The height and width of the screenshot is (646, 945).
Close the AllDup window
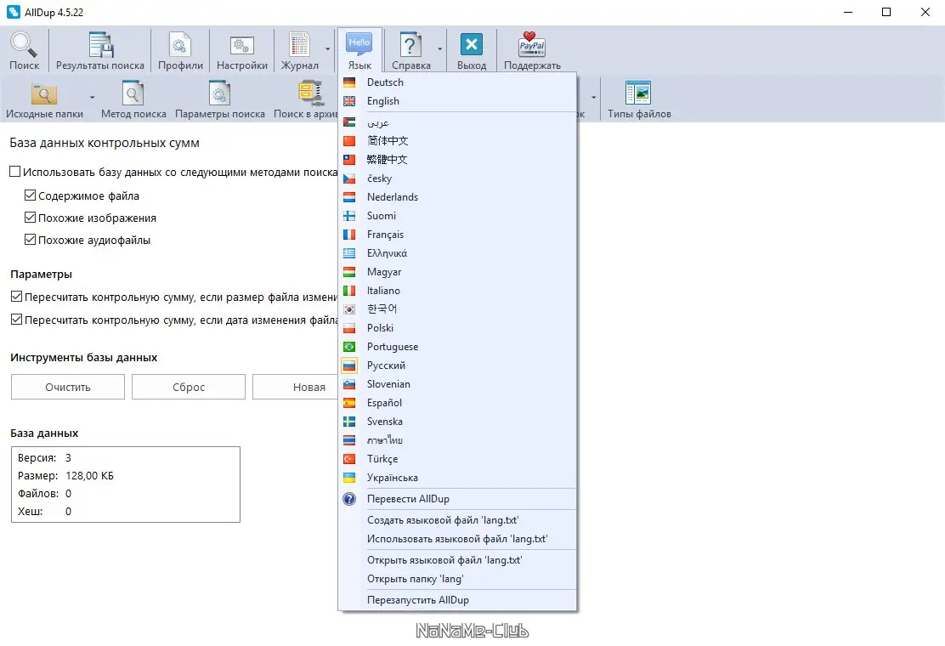925,12
